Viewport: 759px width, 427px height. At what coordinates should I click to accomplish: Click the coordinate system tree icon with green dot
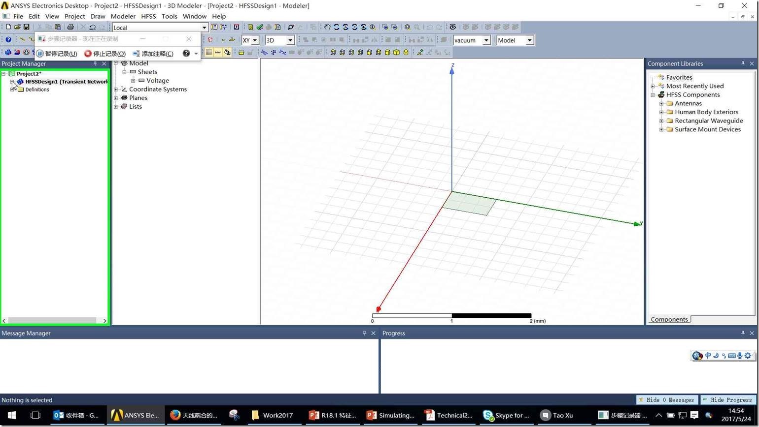coord(420,52)
